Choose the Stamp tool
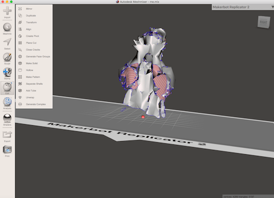274x198 pixels. (x=7, y=73)
